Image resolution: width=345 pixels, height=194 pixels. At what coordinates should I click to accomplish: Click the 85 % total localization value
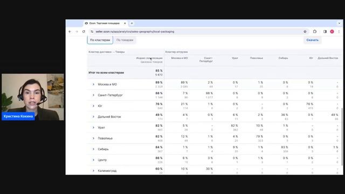click(159, 71)
